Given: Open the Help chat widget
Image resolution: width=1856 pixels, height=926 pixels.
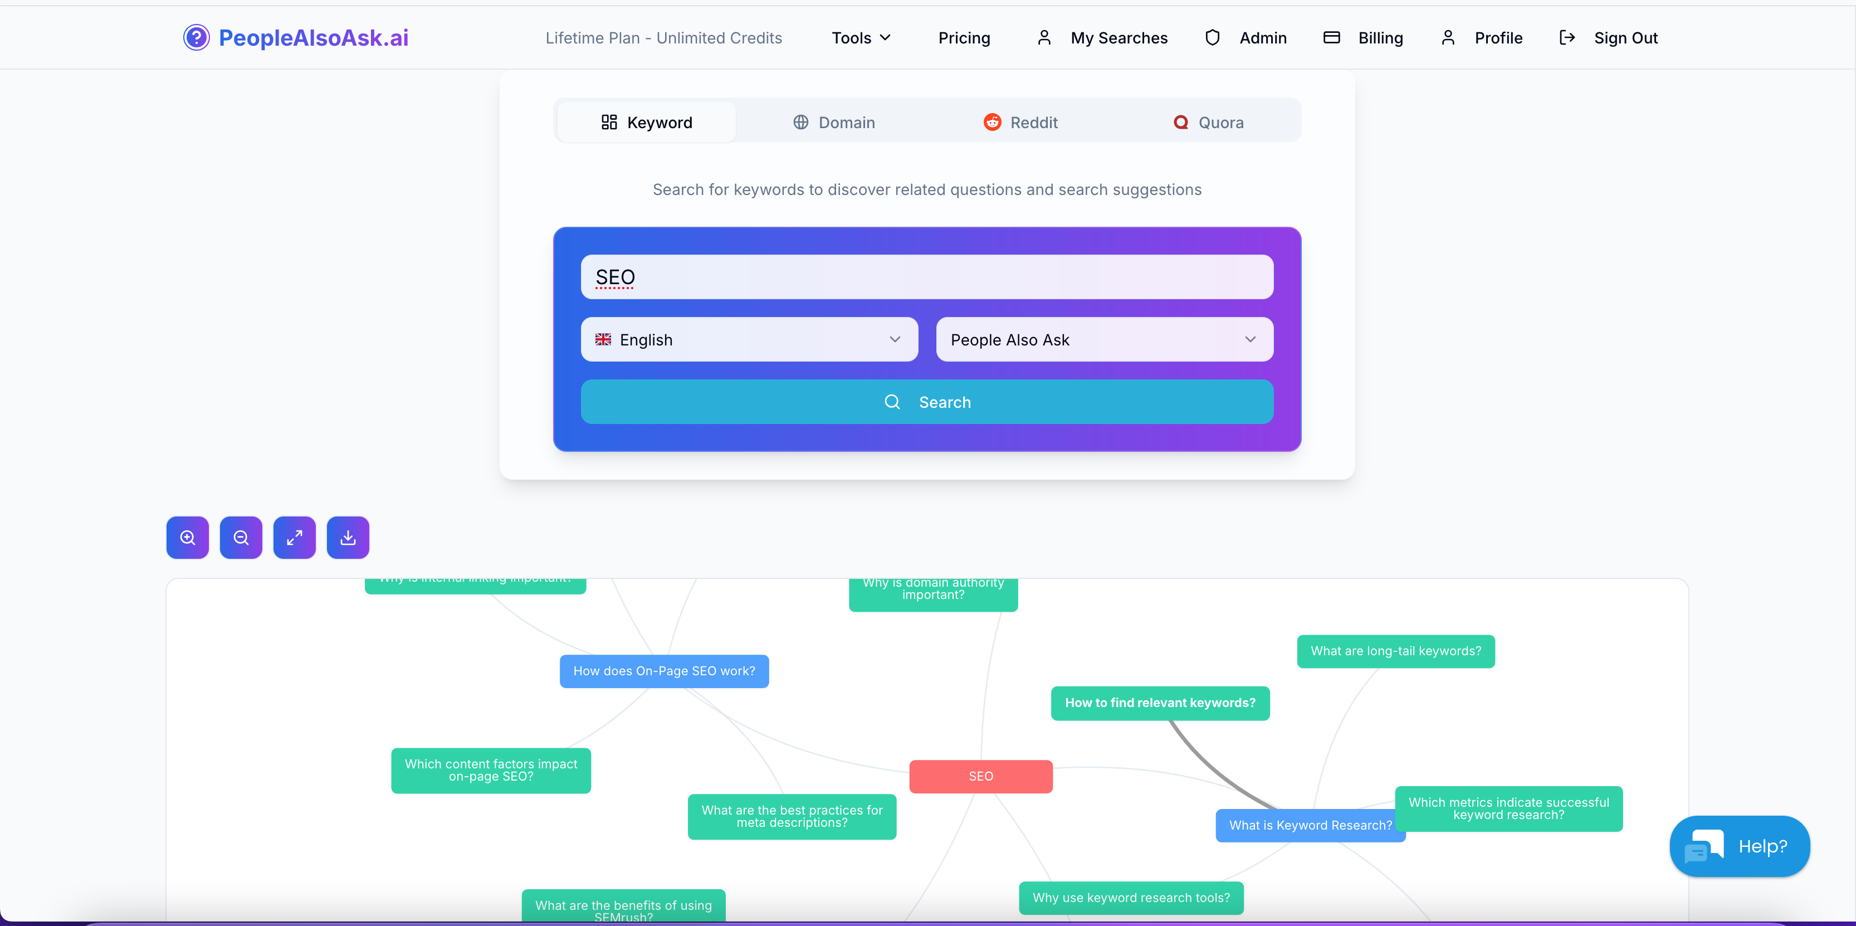Looking at the screenshot, I should (1740, 846).
